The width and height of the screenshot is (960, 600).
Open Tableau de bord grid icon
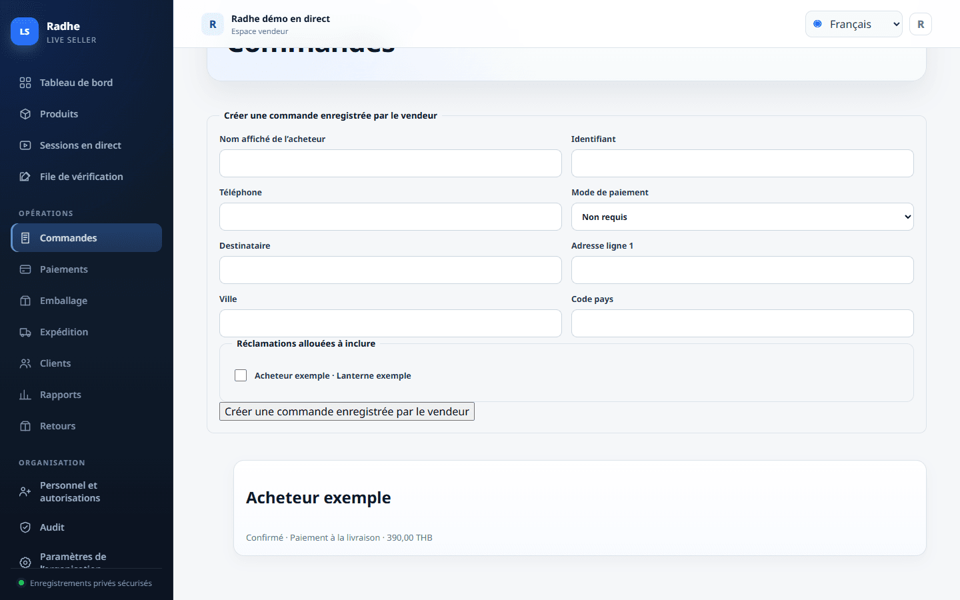pyautogui.click(x=25, y=83)
